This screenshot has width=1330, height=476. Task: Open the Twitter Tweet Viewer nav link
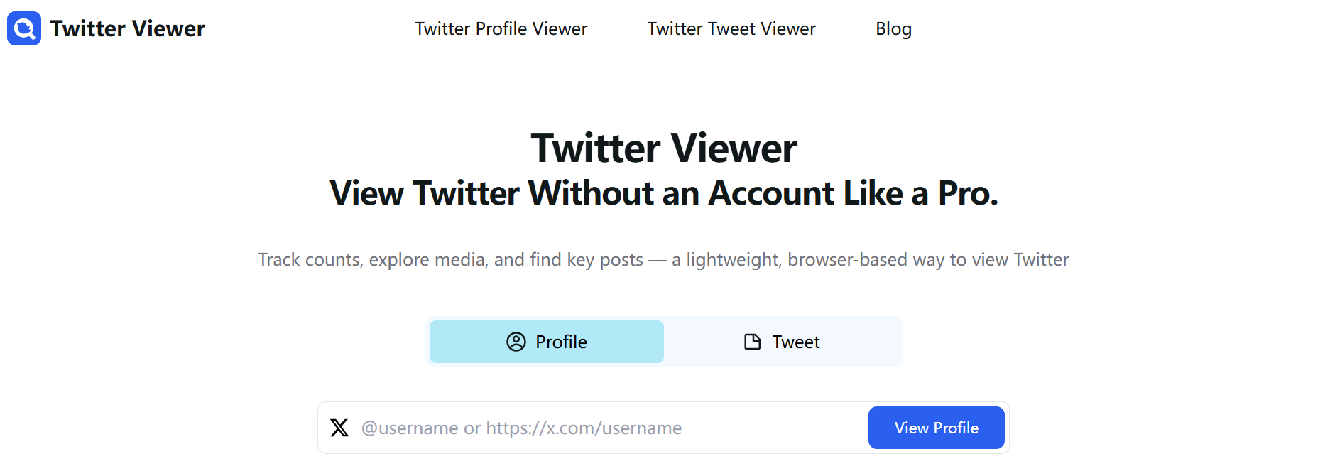pos(731,28)
